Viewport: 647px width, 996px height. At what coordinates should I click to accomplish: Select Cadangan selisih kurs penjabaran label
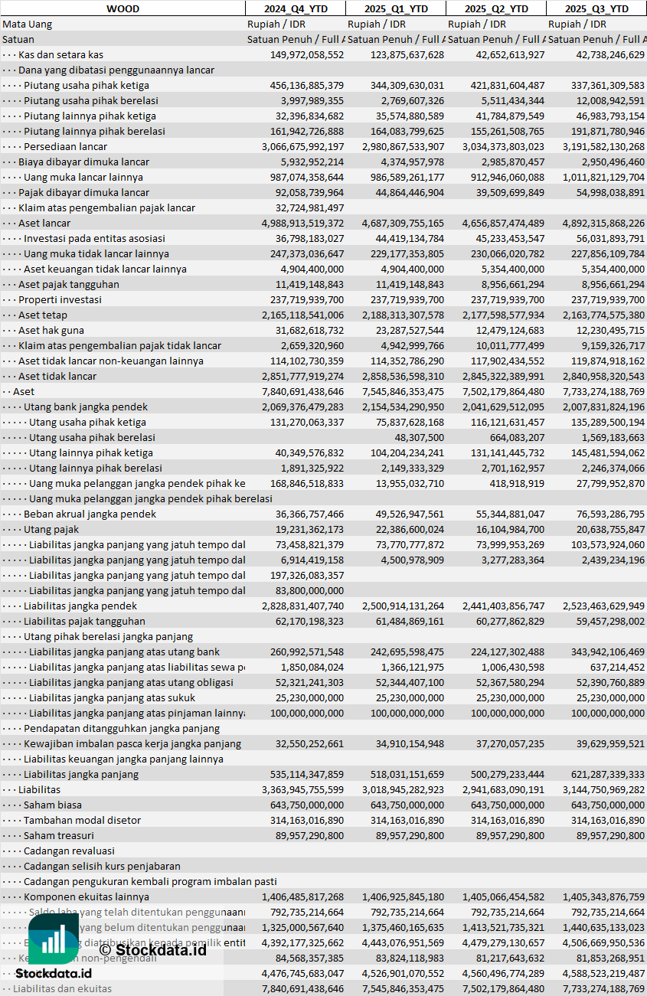click(x=102, y=866)
